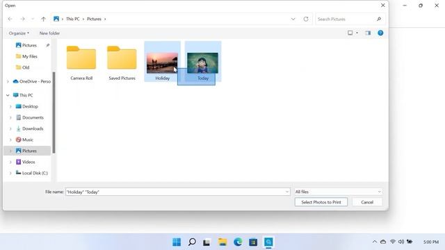Screen dimensions: 445x250
Task: Expand the Documents tree node
Action: 10,117
